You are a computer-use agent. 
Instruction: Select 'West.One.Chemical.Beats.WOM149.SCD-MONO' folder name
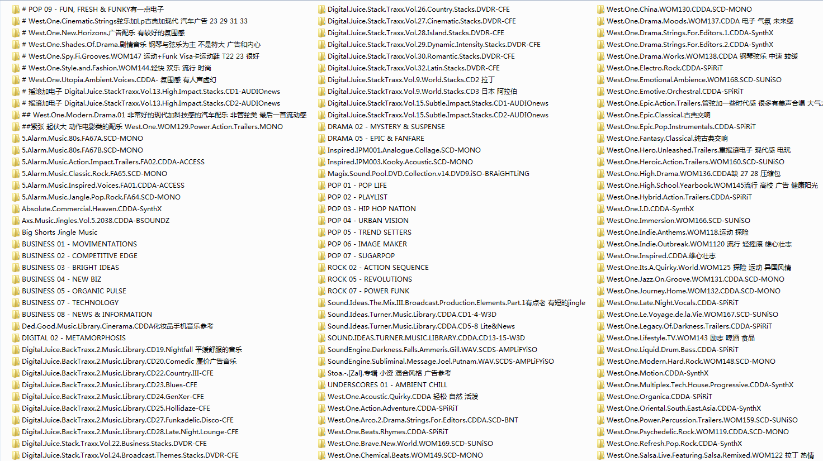coord(405,455)
